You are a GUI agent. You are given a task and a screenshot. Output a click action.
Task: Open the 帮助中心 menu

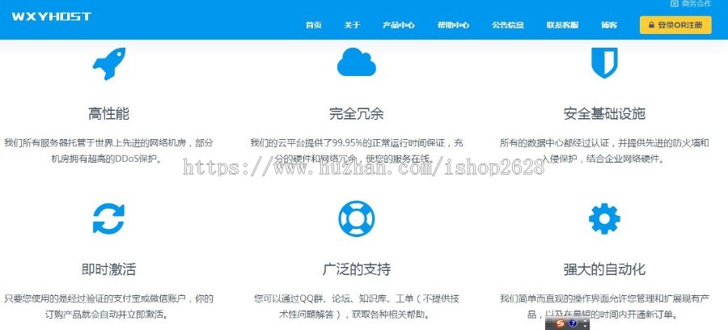point(453,25)
